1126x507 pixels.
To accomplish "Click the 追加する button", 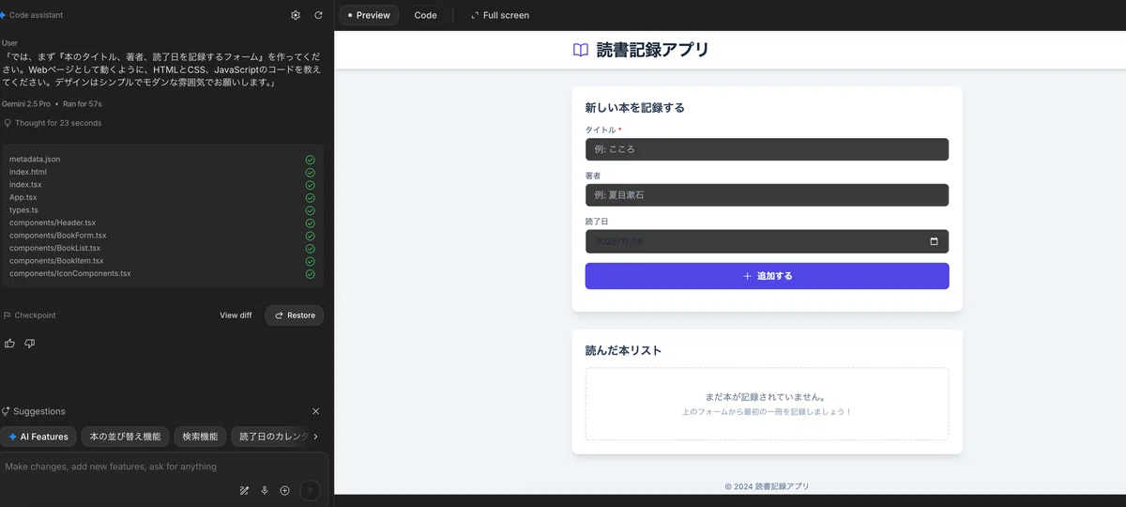I will (x=767, y=276).
